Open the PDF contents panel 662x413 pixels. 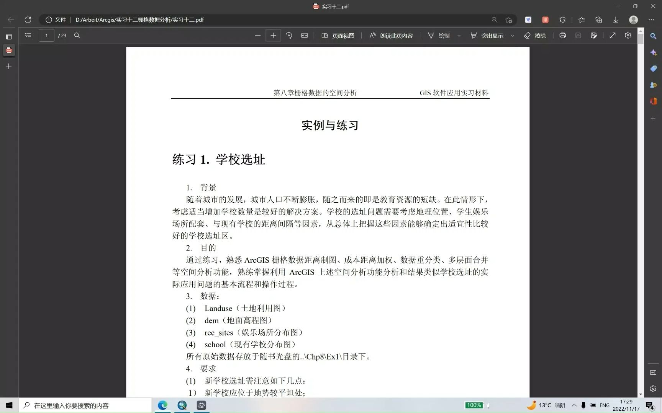28,35
